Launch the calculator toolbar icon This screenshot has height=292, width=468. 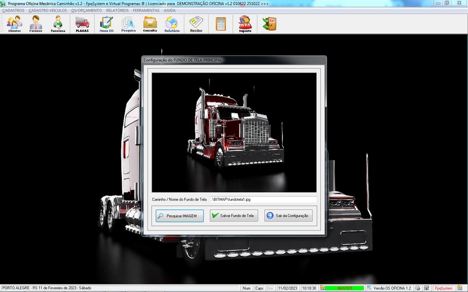pos(221,23)
